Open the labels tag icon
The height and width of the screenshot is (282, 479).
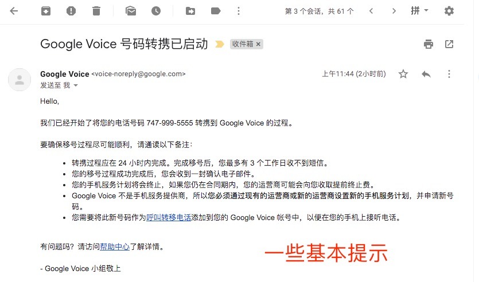(216, 11)
